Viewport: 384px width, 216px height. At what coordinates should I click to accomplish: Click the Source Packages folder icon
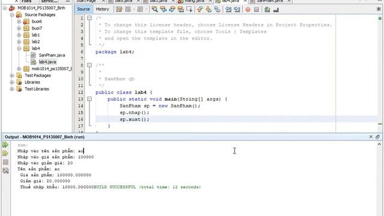(19, 14)
